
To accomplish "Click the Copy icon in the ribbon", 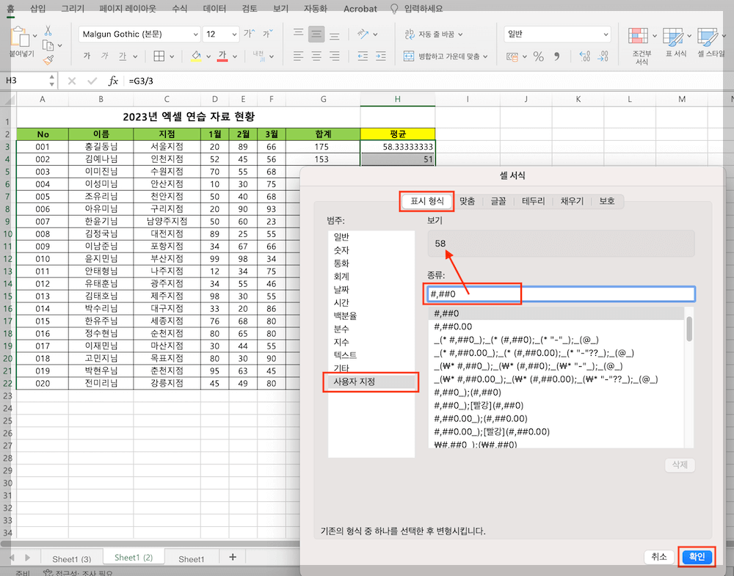I will click(48, 45).
